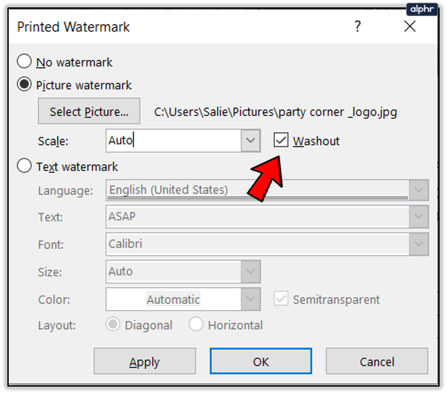The image size is (447, 394).
Task: Select the Text watermark option
Action: pyautogui.click(x=25, y=166)
